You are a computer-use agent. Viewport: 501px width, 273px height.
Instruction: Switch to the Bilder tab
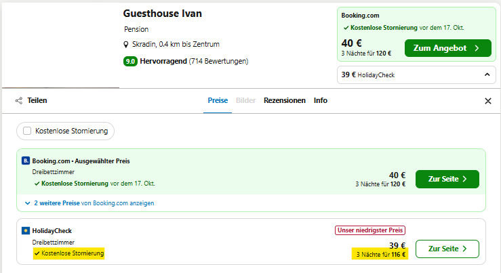[245, 100]
